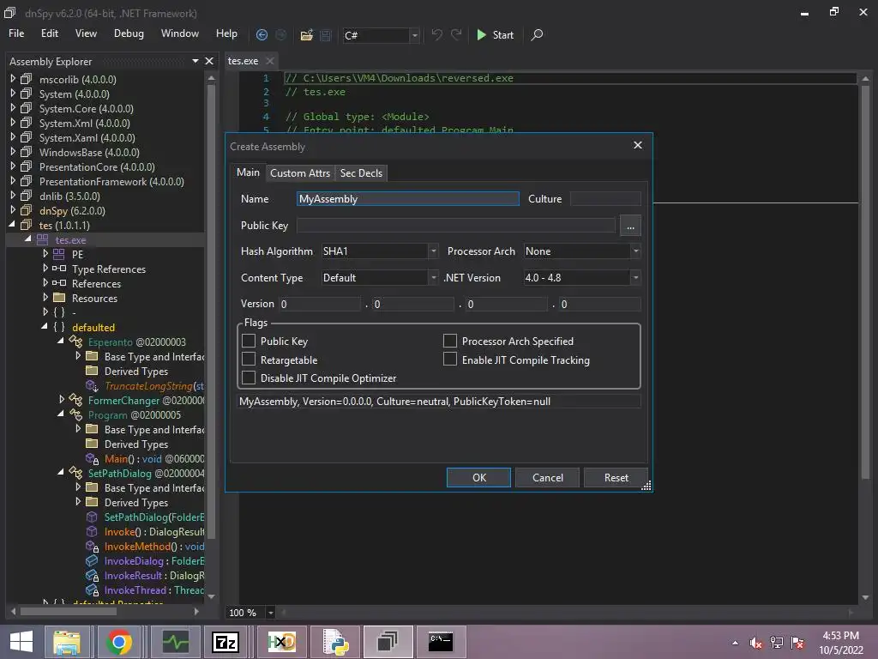Click the tes.exe module icon
This screenshot has width=878, height=659.
pyautogui.click(x=43, y=239)
